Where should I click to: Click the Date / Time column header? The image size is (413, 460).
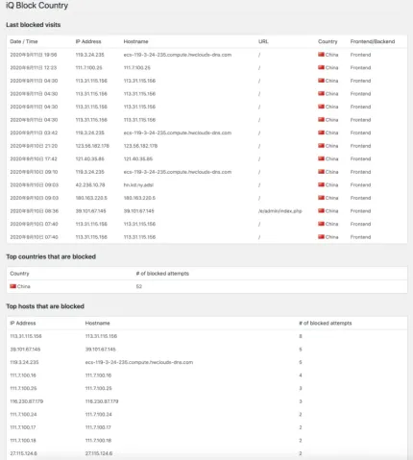(24, 41)
